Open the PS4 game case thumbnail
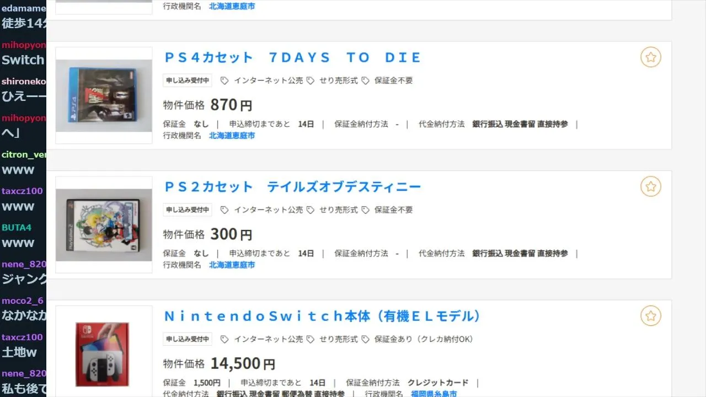Viewport: 706px width, 397px height. 104,95
